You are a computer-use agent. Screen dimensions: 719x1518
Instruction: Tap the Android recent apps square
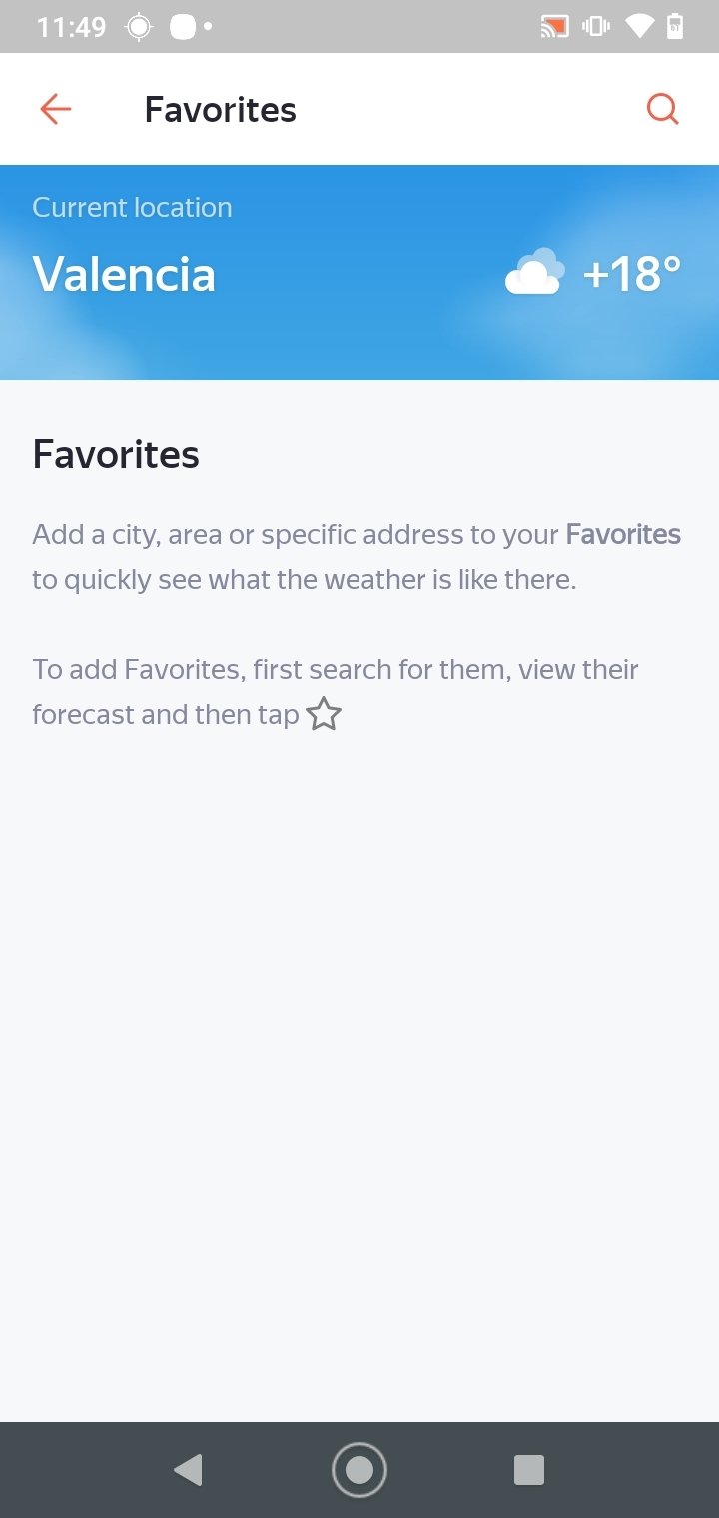529,1469
